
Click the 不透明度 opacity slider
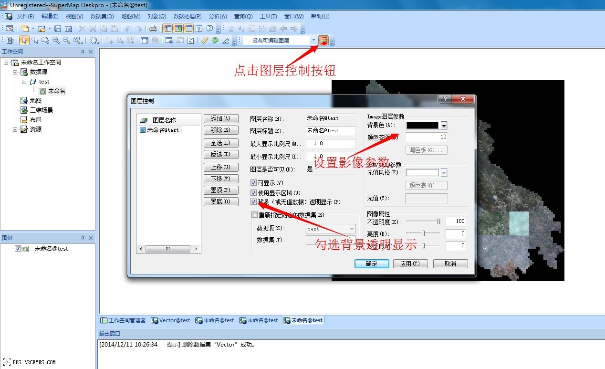pyautogui.click(x=423, y=221)
